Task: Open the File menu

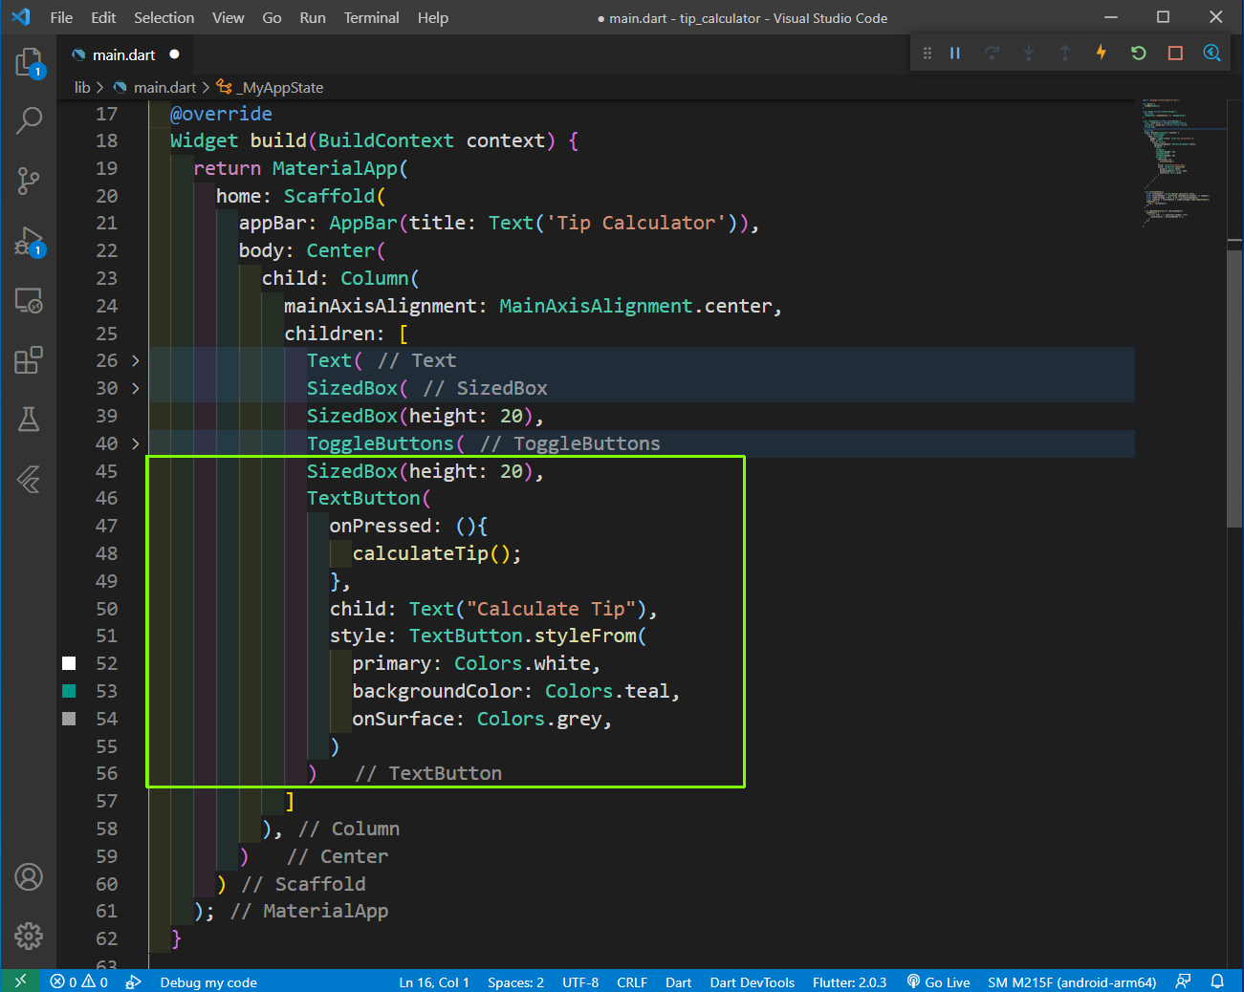Action: coord(61,17)
